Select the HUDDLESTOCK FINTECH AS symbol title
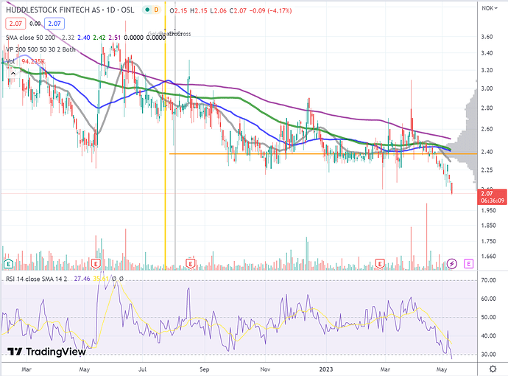The width and height of the screenshot is (508, 376). (x=70, y=10)
